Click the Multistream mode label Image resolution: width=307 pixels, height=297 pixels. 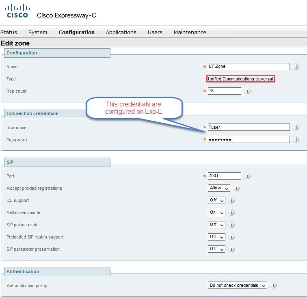(23, 212)
